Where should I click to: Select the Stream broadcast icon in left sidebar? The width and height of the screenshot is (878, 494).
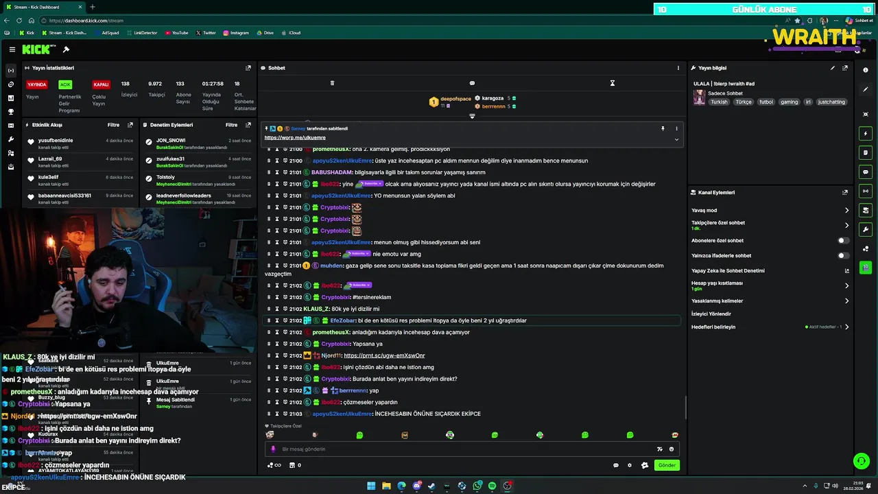[x=10, y=71]
